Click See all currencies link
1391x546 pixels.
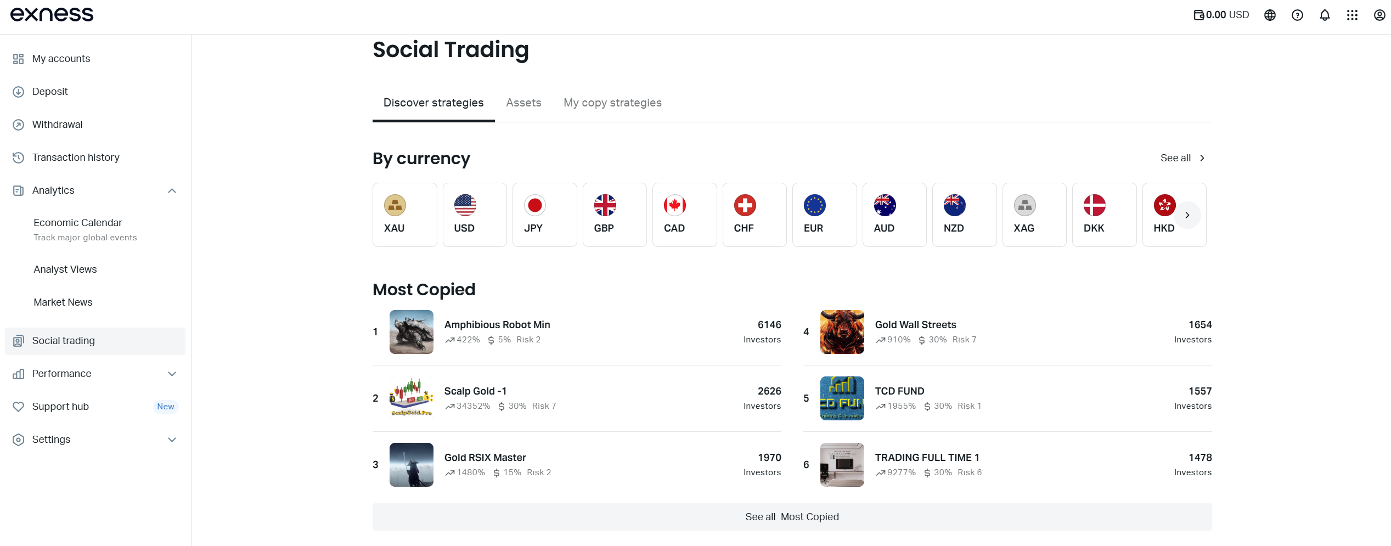(1182, 158)
